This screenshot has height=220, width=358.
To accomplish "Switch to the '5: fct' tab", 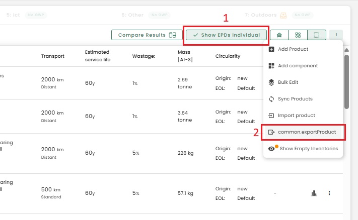I will [13, 15].
